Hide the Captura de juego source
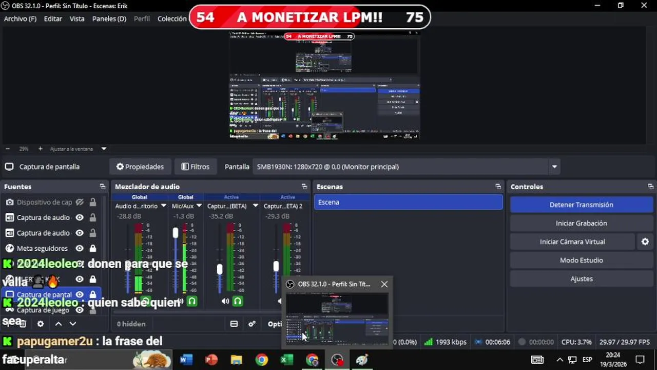657x370 pixels. (x=80, y=310)
